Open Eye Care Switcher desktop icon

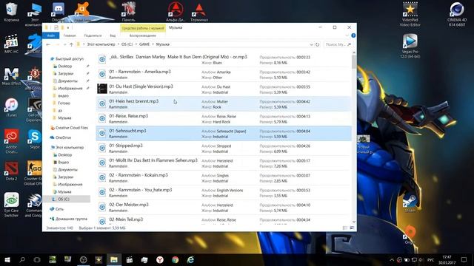pyautogui.click(x=12, y=205)
